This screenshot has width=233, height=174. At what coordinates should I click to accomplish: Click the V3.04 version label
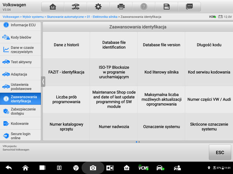click(x=7, y=10)
